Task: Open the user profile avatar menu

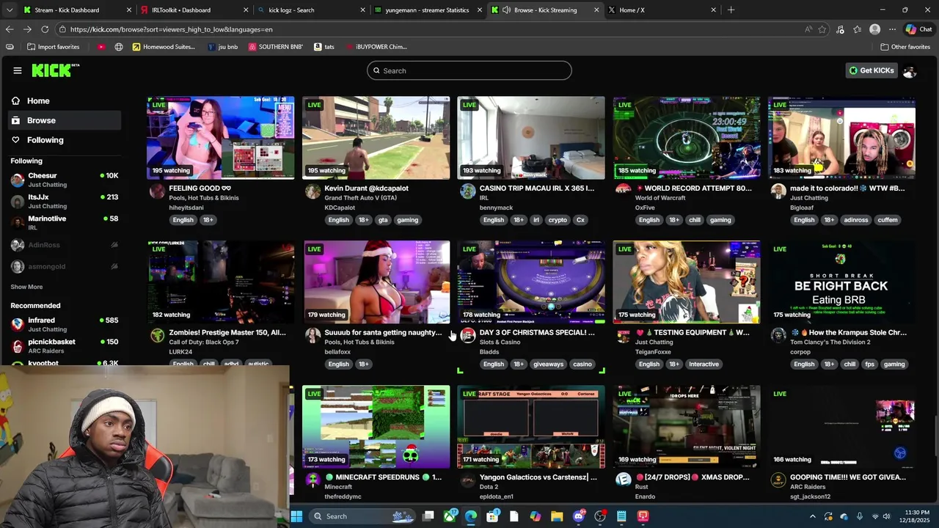Action: 910,71
